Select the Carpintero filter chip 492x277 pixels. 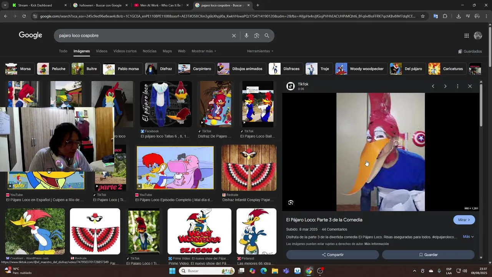point(196,69)
